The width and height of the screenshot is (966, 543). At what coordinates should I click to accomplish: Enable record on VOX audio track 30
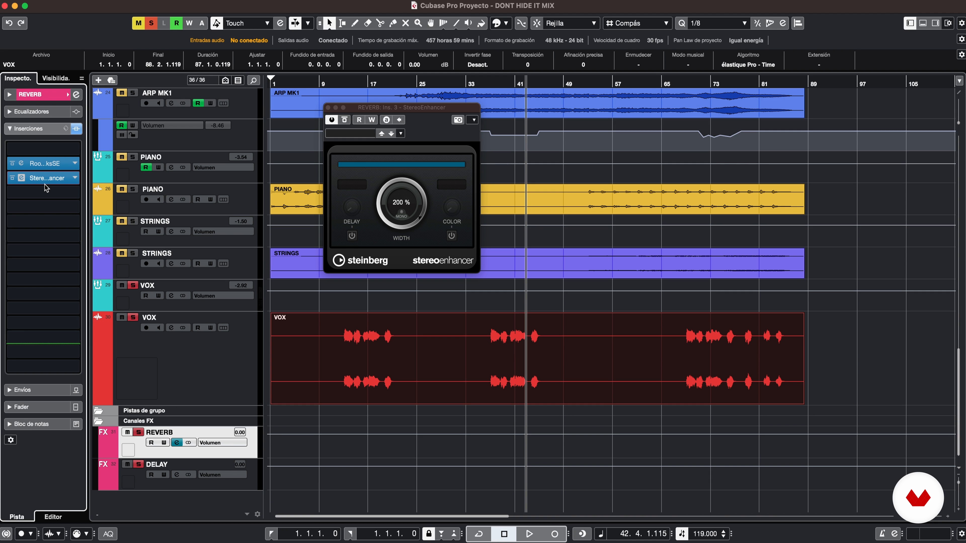[x=146, y=328]
